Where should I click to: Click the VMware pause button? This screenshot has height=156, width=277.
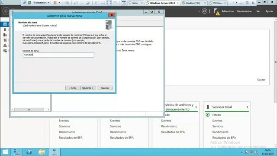pos(55,3)
